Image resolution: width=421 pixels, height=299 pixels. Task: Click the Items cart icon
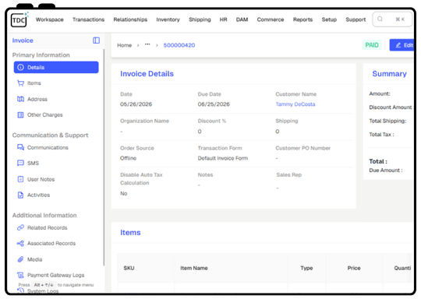[20, 83]
